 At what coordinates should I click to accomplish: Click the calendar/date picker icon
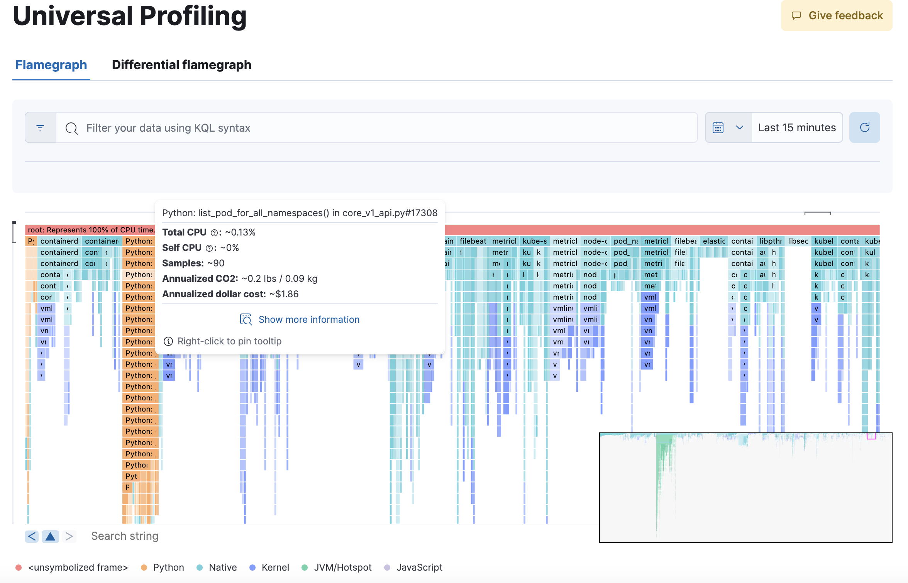click(718, 128)
